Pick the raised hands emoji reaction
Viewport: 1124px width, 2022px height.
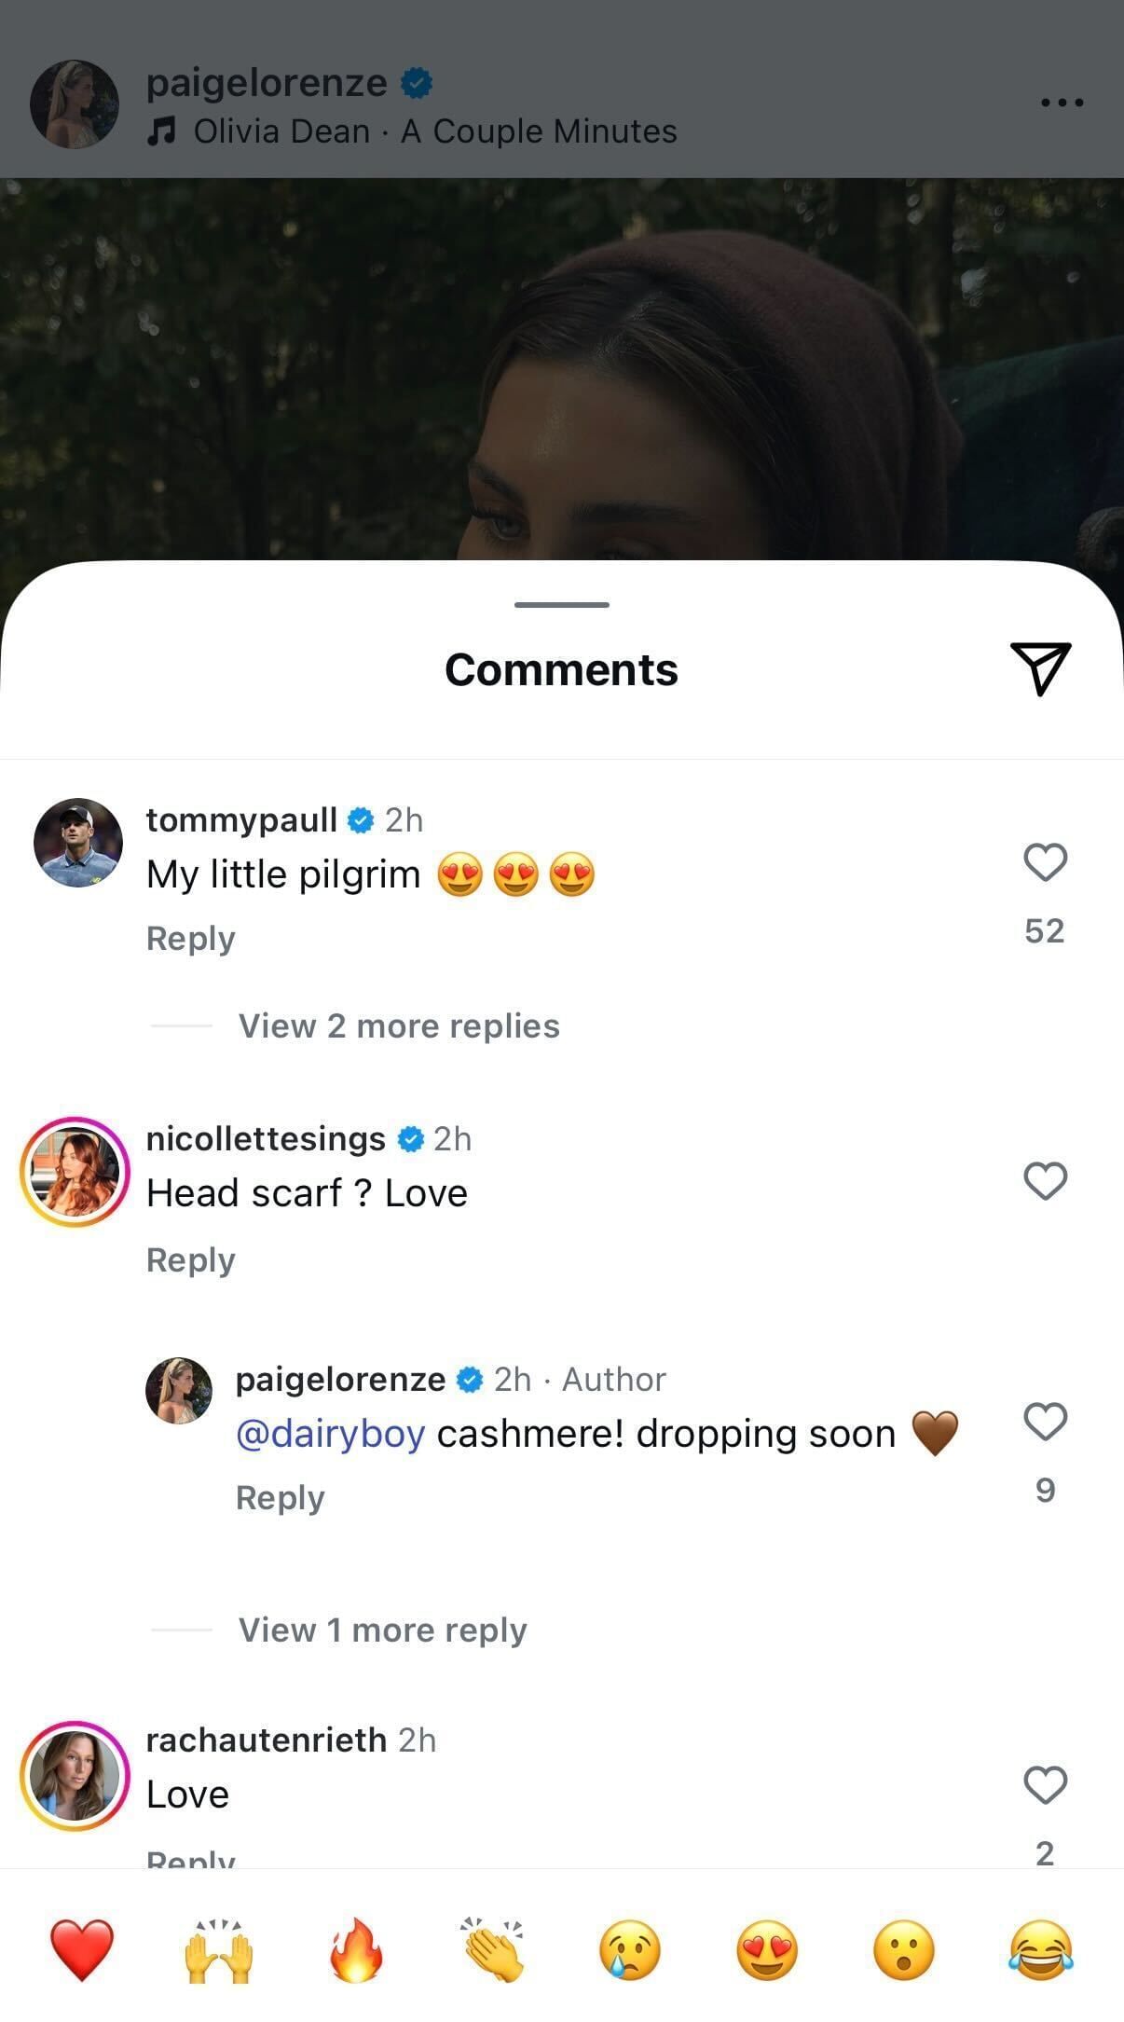[219, 1948]
